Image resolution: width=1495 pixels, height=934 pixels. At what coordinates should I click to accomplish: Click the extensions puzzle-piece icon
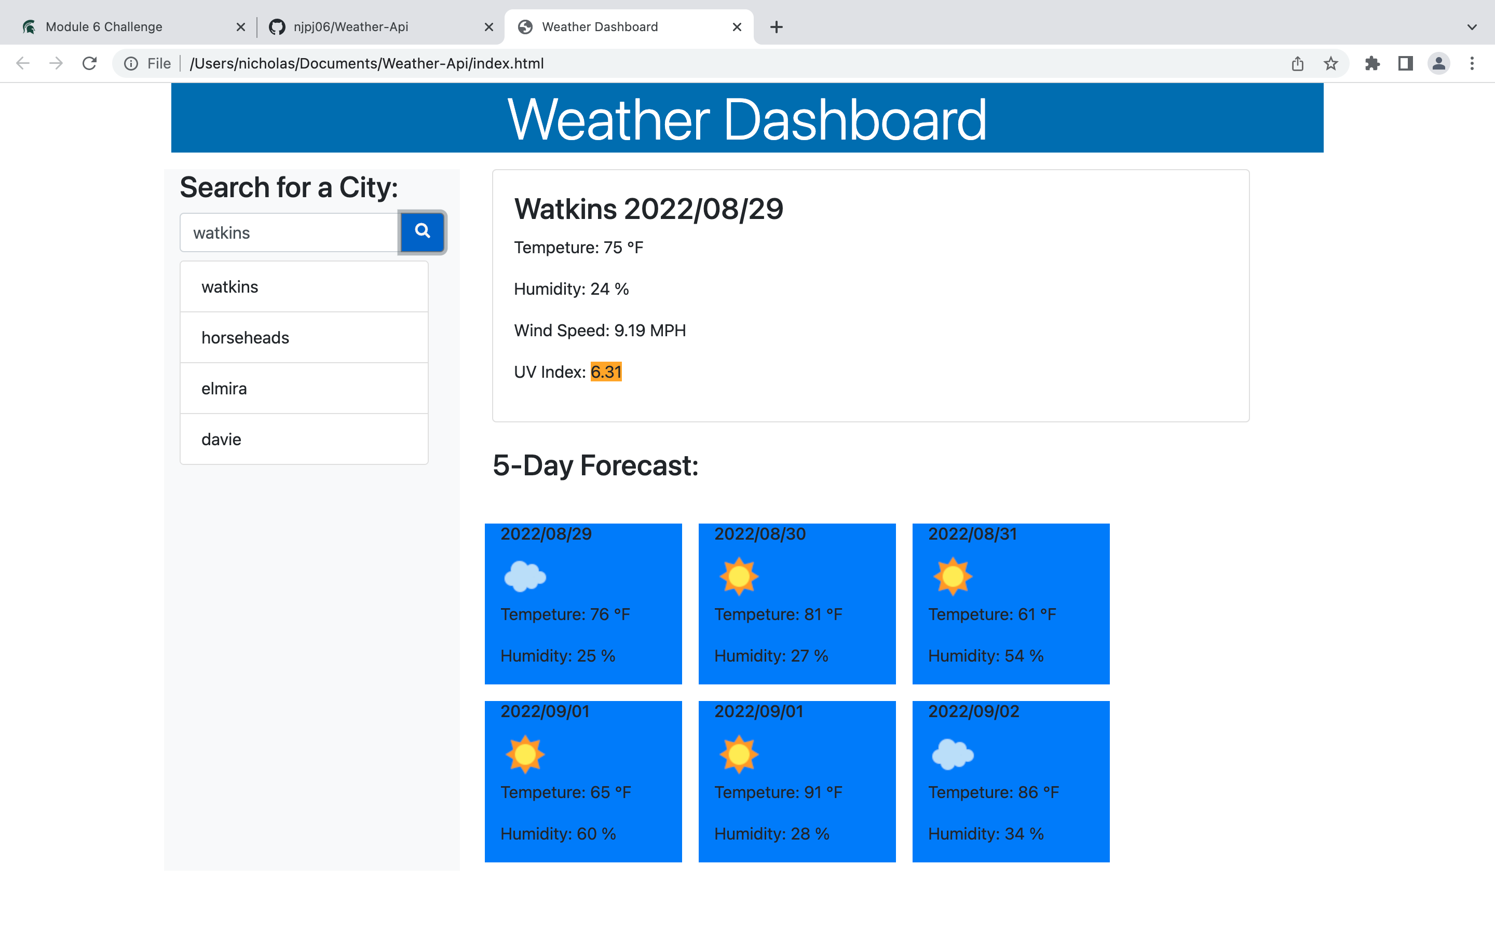click(x=1372, y=62)
